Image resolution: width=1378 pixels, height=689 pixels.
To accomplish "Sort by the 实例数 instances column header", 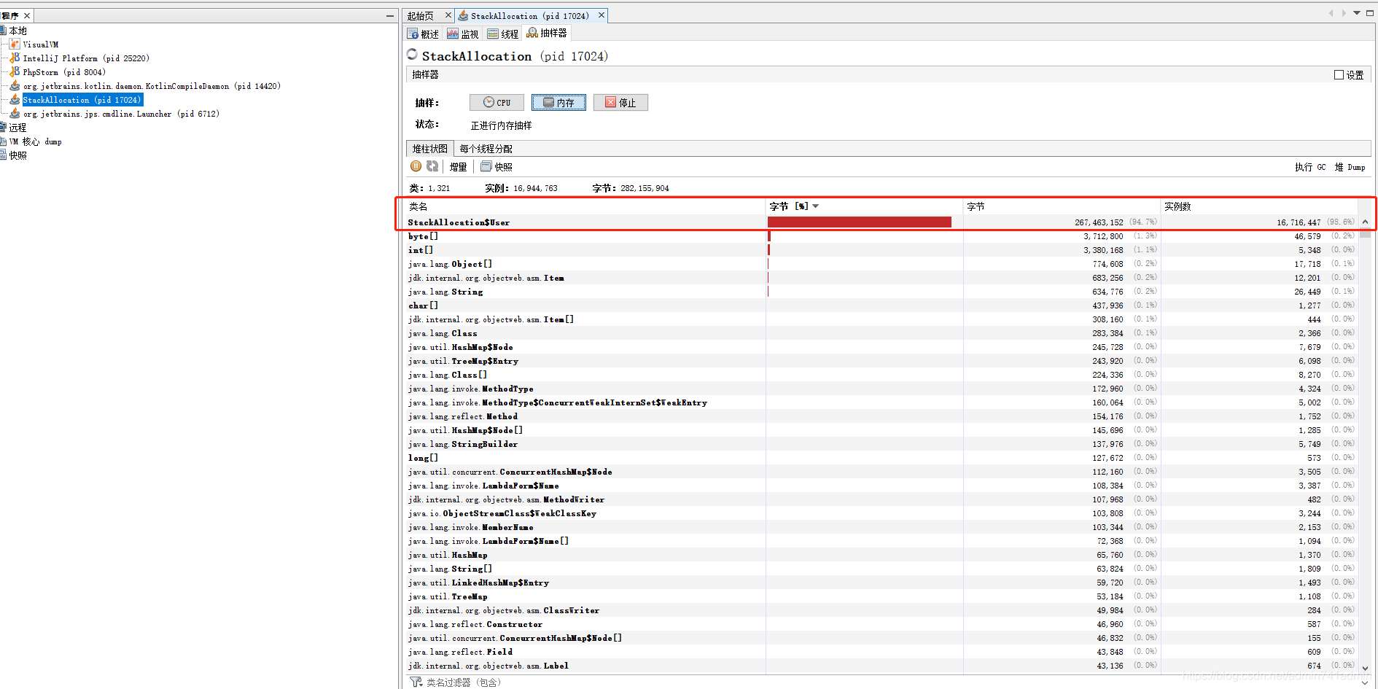I will tap(1259, 206).
